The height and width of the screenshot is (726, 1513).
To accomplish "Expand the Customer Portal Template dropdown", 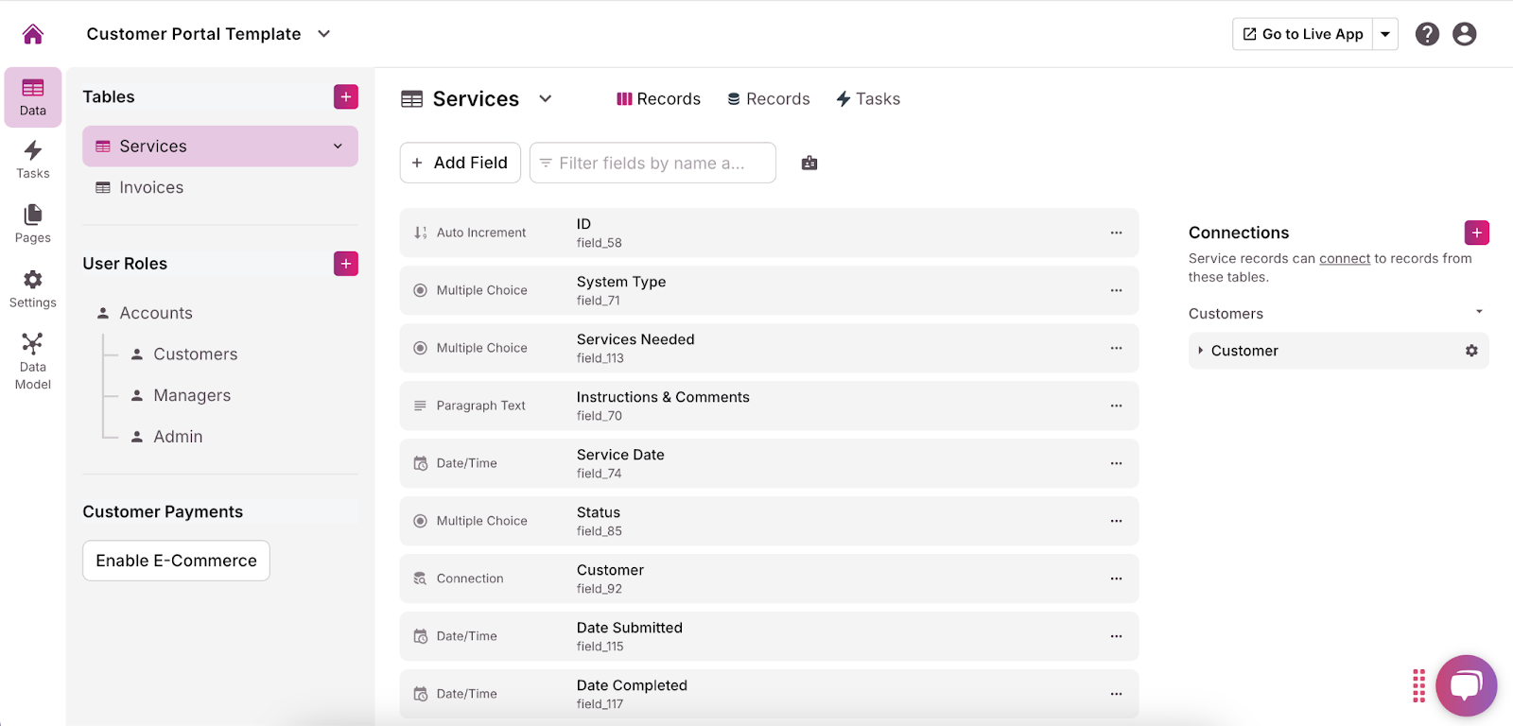I will tap(324, 34).
